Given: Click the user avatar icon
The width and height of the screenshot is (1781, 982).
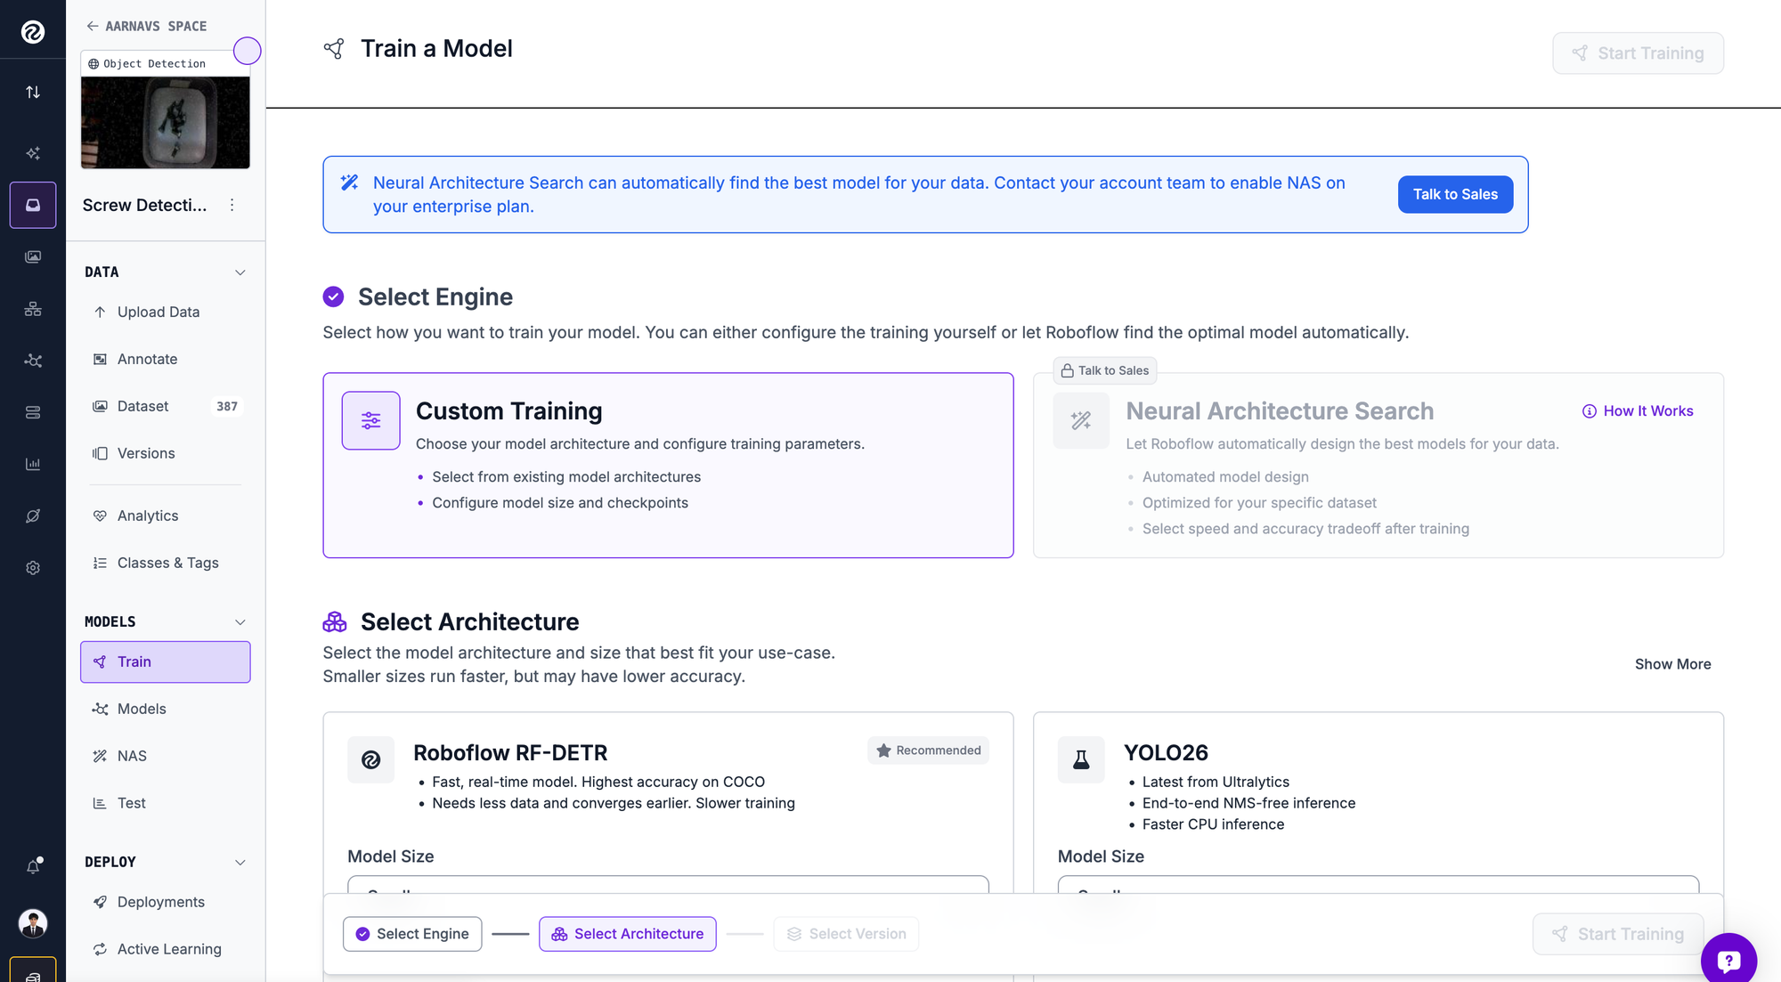Looking at the screenshot, I should (x=33, y=923).
